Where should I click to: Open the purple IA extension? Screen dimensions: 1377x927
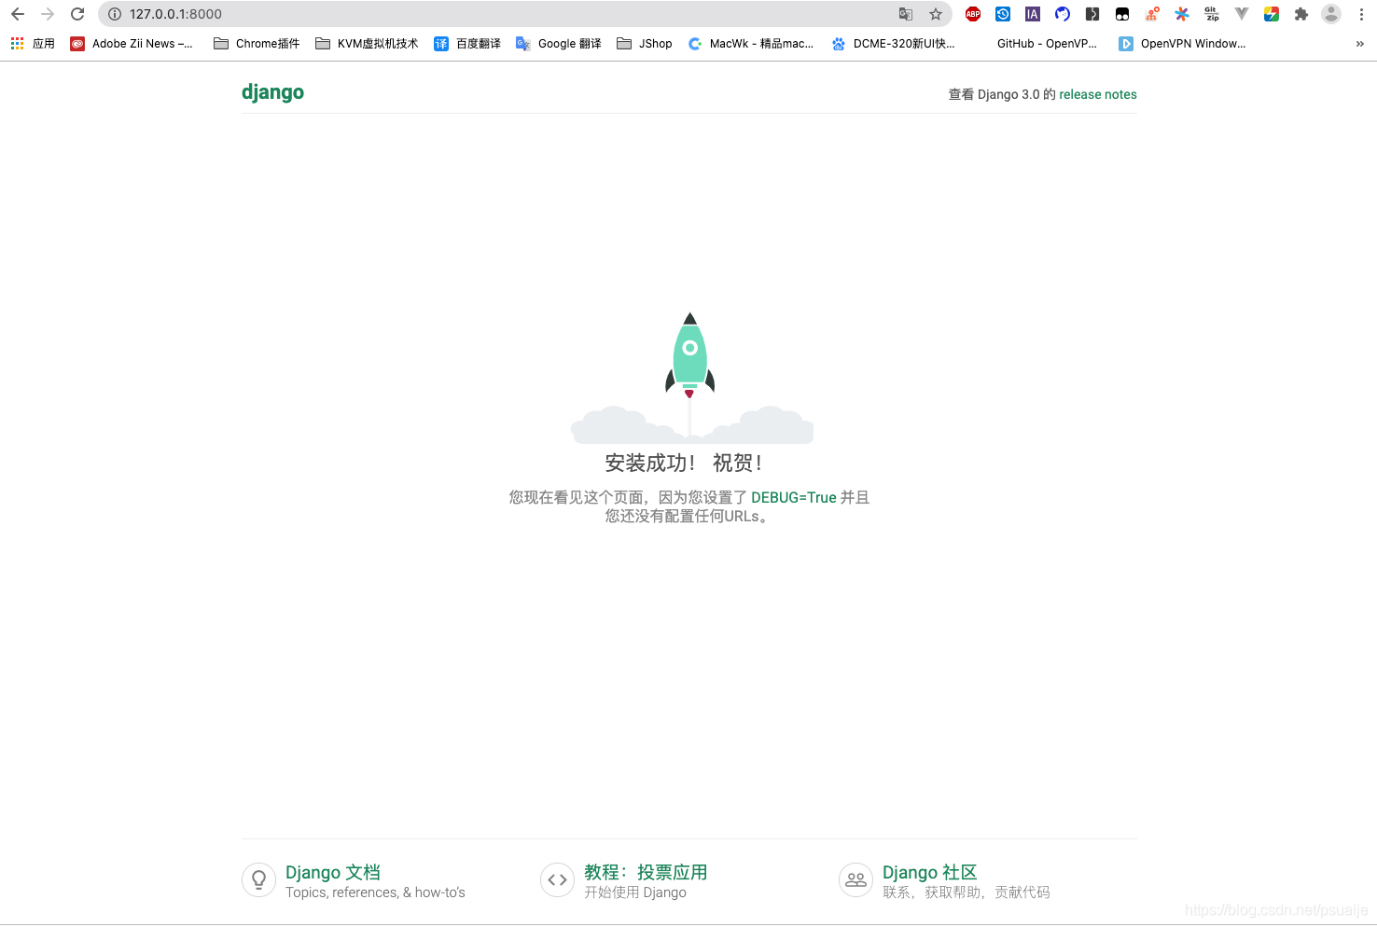pos(1033,14)
